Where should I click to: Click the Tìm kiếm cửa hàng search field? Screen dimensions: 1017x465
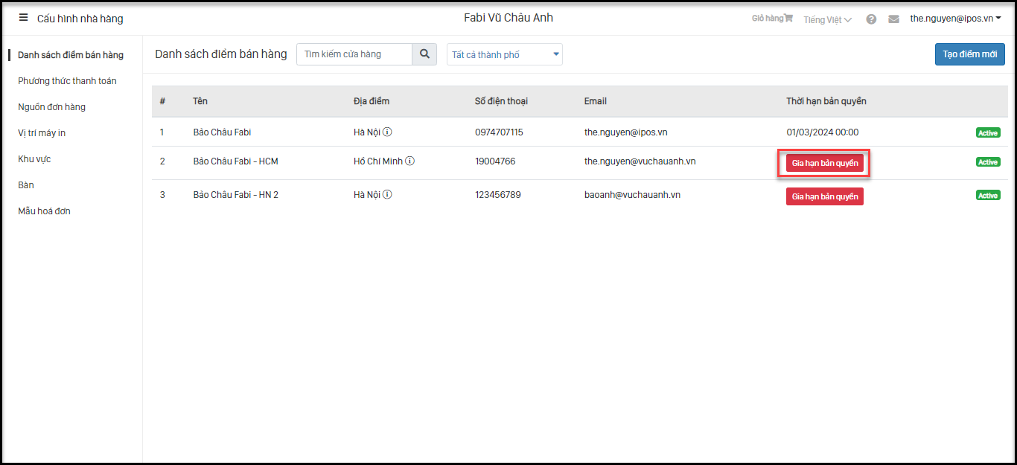(x=354, y=54)
